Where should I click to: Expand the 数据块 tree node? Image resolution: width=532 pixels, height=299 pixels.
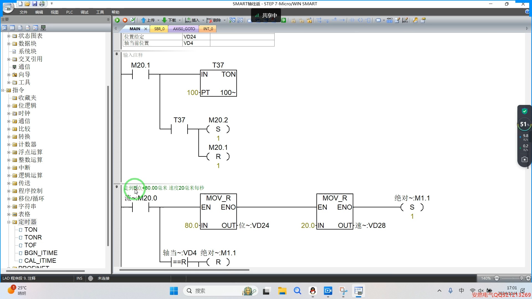(x=9, y=44)
